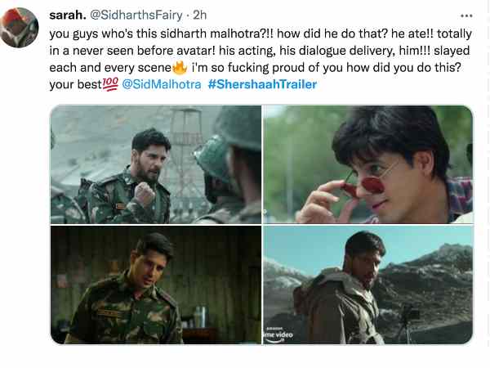View the indoor camouflage uniform photo
This screenshot has height=368, width=490.
pos(156,285)
